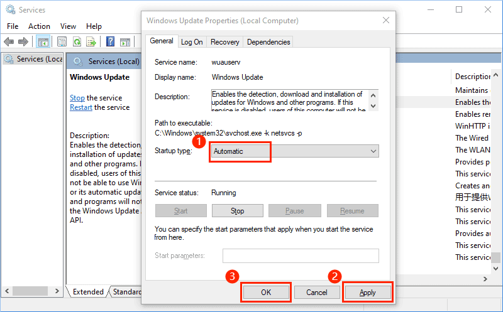Viewport: 503px width, 312px height.
Task: Close the Windows Update Properties dialog
Action: (x=386, y=20)
